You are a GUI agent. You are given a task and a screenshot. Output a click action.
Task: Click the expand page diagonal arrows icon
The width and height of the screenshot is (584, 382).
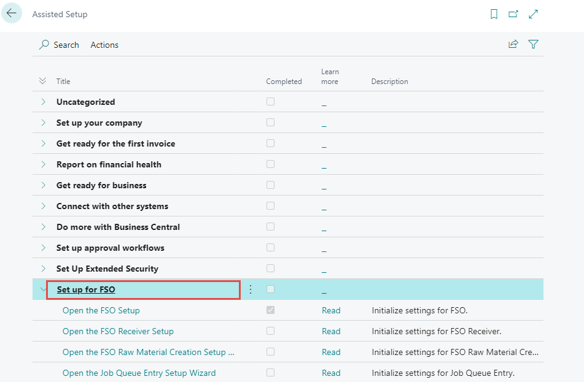(x=534, y=14)
